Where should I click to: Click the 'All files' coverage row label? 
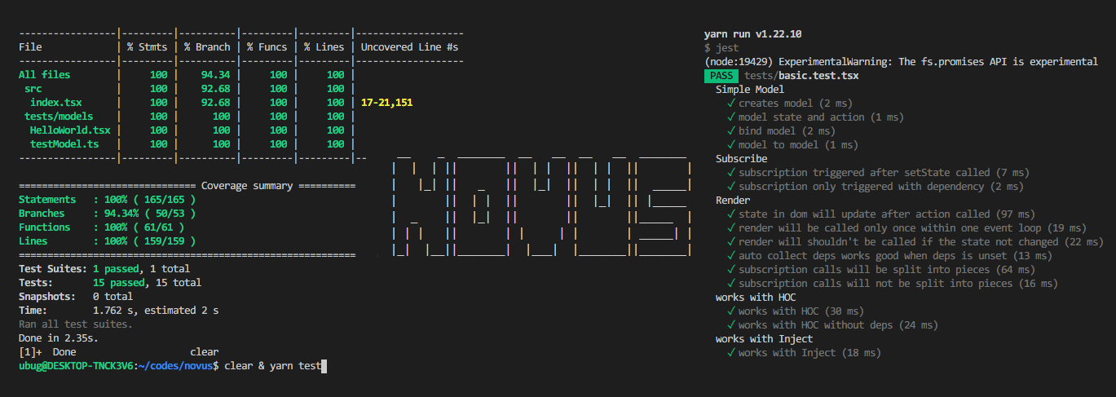(45, 75)
